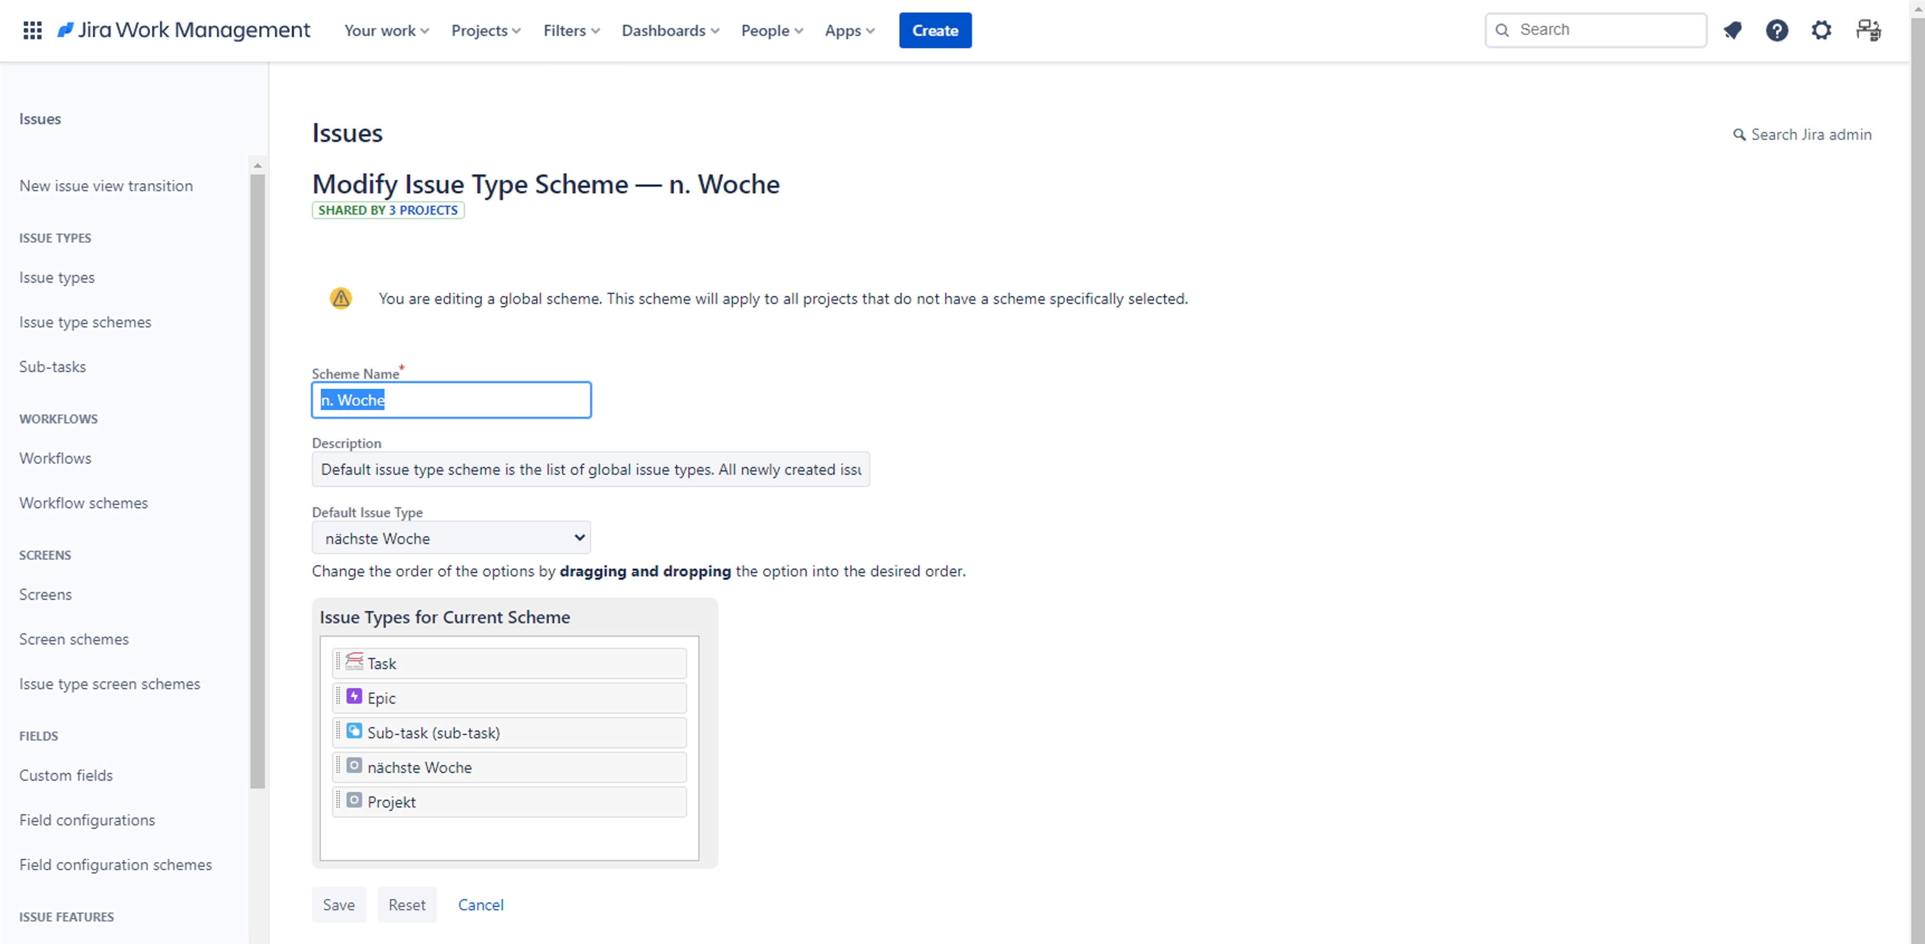Click the profile icon at top right

tap(1868, 31)
